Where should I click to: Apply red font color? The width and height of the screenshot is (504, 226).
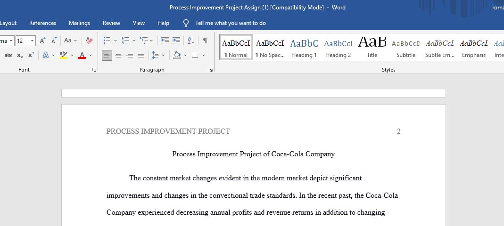coord(82,55)
